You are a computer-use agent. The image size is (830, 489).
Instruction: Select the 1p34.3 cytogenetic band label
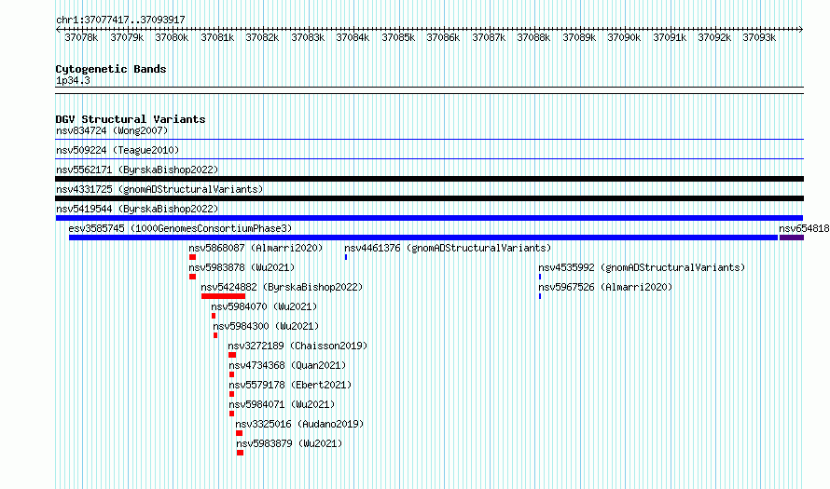73,81
